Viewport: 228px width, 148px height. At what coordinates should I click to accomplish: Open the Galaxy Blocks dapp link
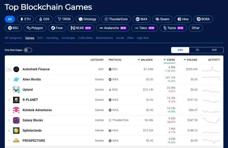pos(33,120)
